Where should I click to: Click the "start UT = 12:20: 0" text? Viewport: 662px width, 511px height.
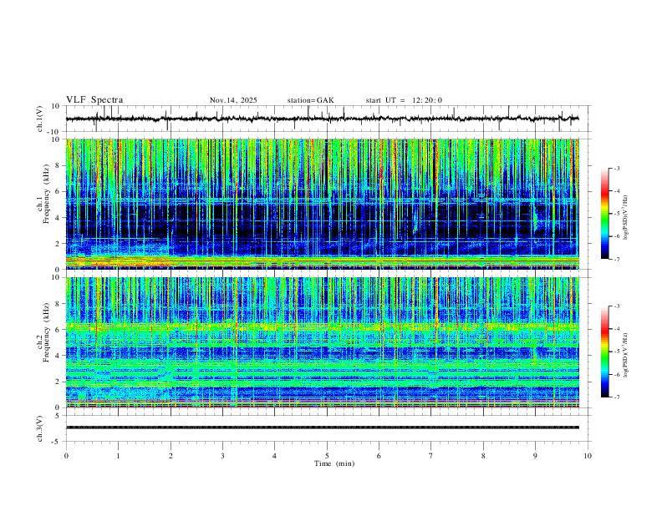(x=404, y=100)
